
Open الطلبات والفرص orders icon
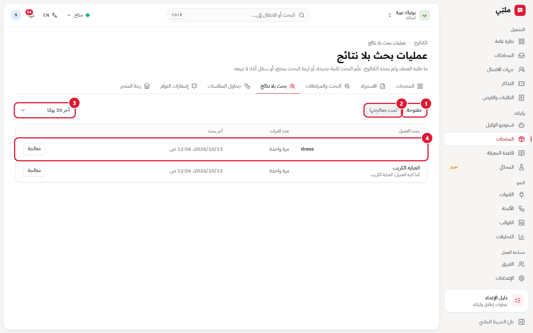522,98
